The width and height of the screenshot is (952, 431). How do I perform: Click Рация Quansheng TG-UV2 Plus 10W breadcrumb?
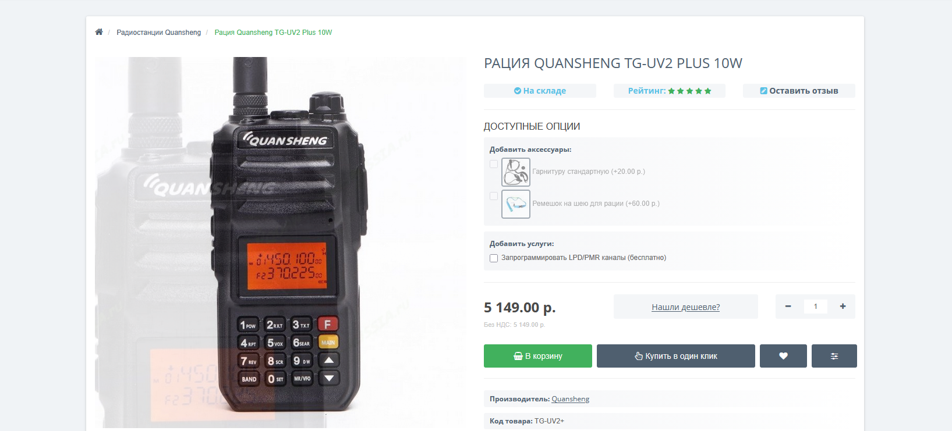[273, 33]
